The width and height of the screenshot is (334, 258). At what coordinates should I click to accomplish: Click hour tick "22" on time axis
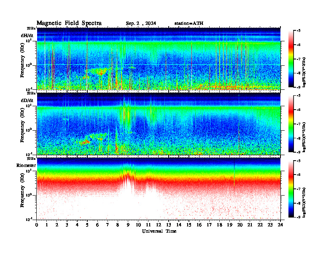click(260, 225)
